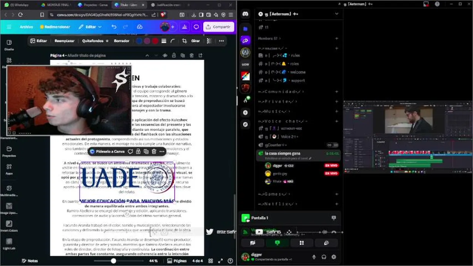Undo the last action in Canva
473x266 pixels.
pos(114,27)
